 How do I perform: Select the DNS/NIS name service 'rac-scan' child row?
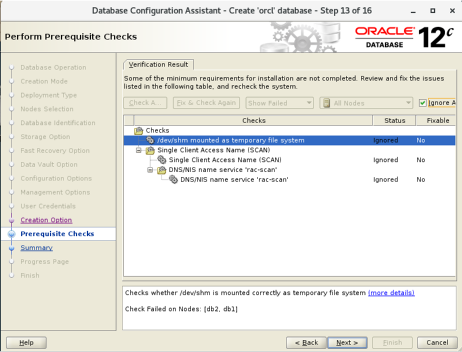[289, 180]
